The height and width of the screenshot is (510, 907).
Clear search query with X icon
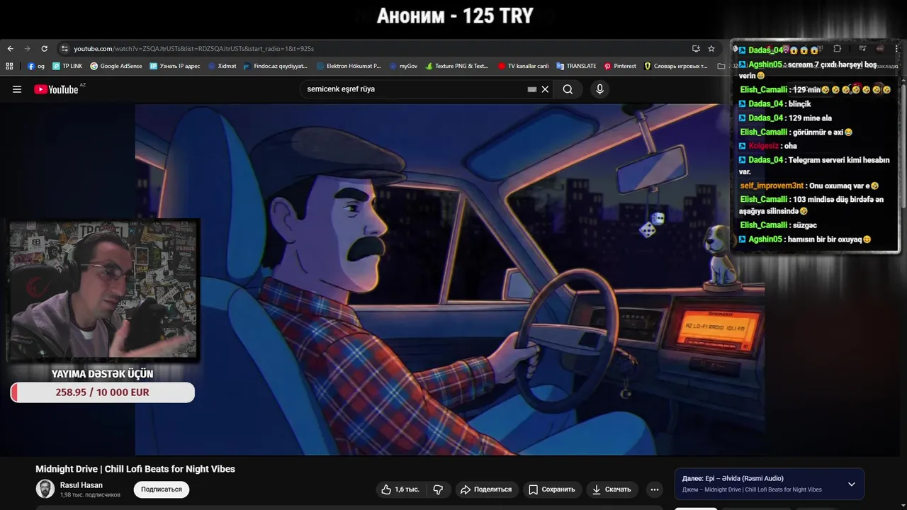coord(545,89)
